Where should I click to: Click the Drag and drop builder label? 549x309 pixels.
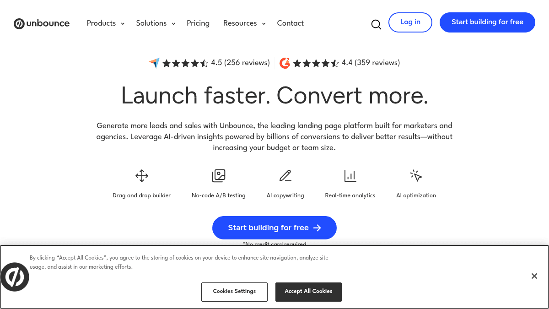click(142, 195)
